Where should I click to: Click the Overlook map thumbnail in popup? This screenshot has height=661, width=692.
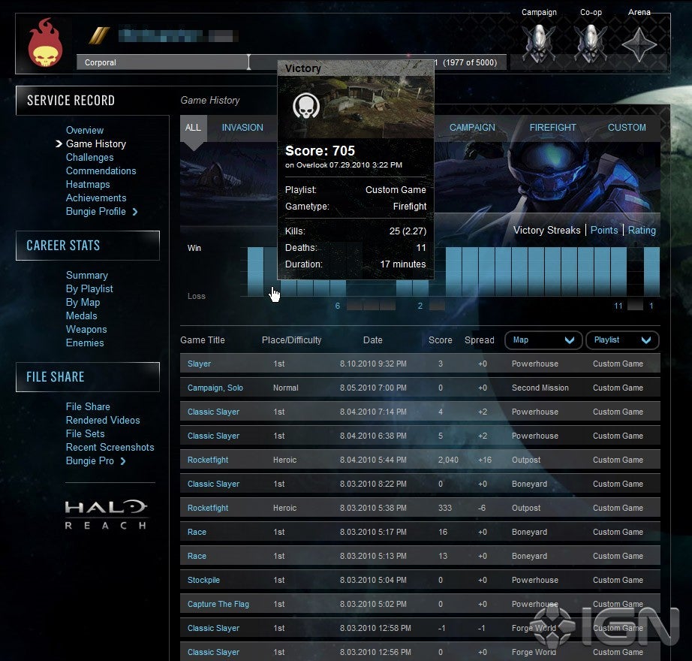tap(356, 107)
